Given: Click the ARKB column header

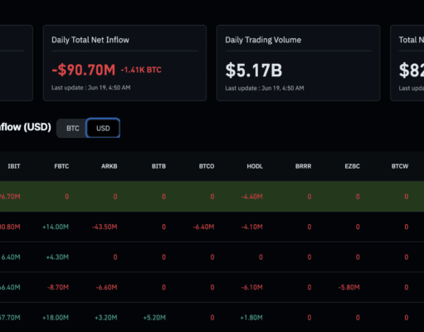Looking at the screenshot, I should (x=110, y=166).
